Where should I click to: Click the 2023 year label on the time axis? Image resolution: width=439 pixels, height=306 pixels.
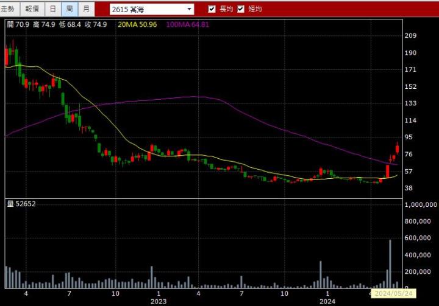(159, 301)
